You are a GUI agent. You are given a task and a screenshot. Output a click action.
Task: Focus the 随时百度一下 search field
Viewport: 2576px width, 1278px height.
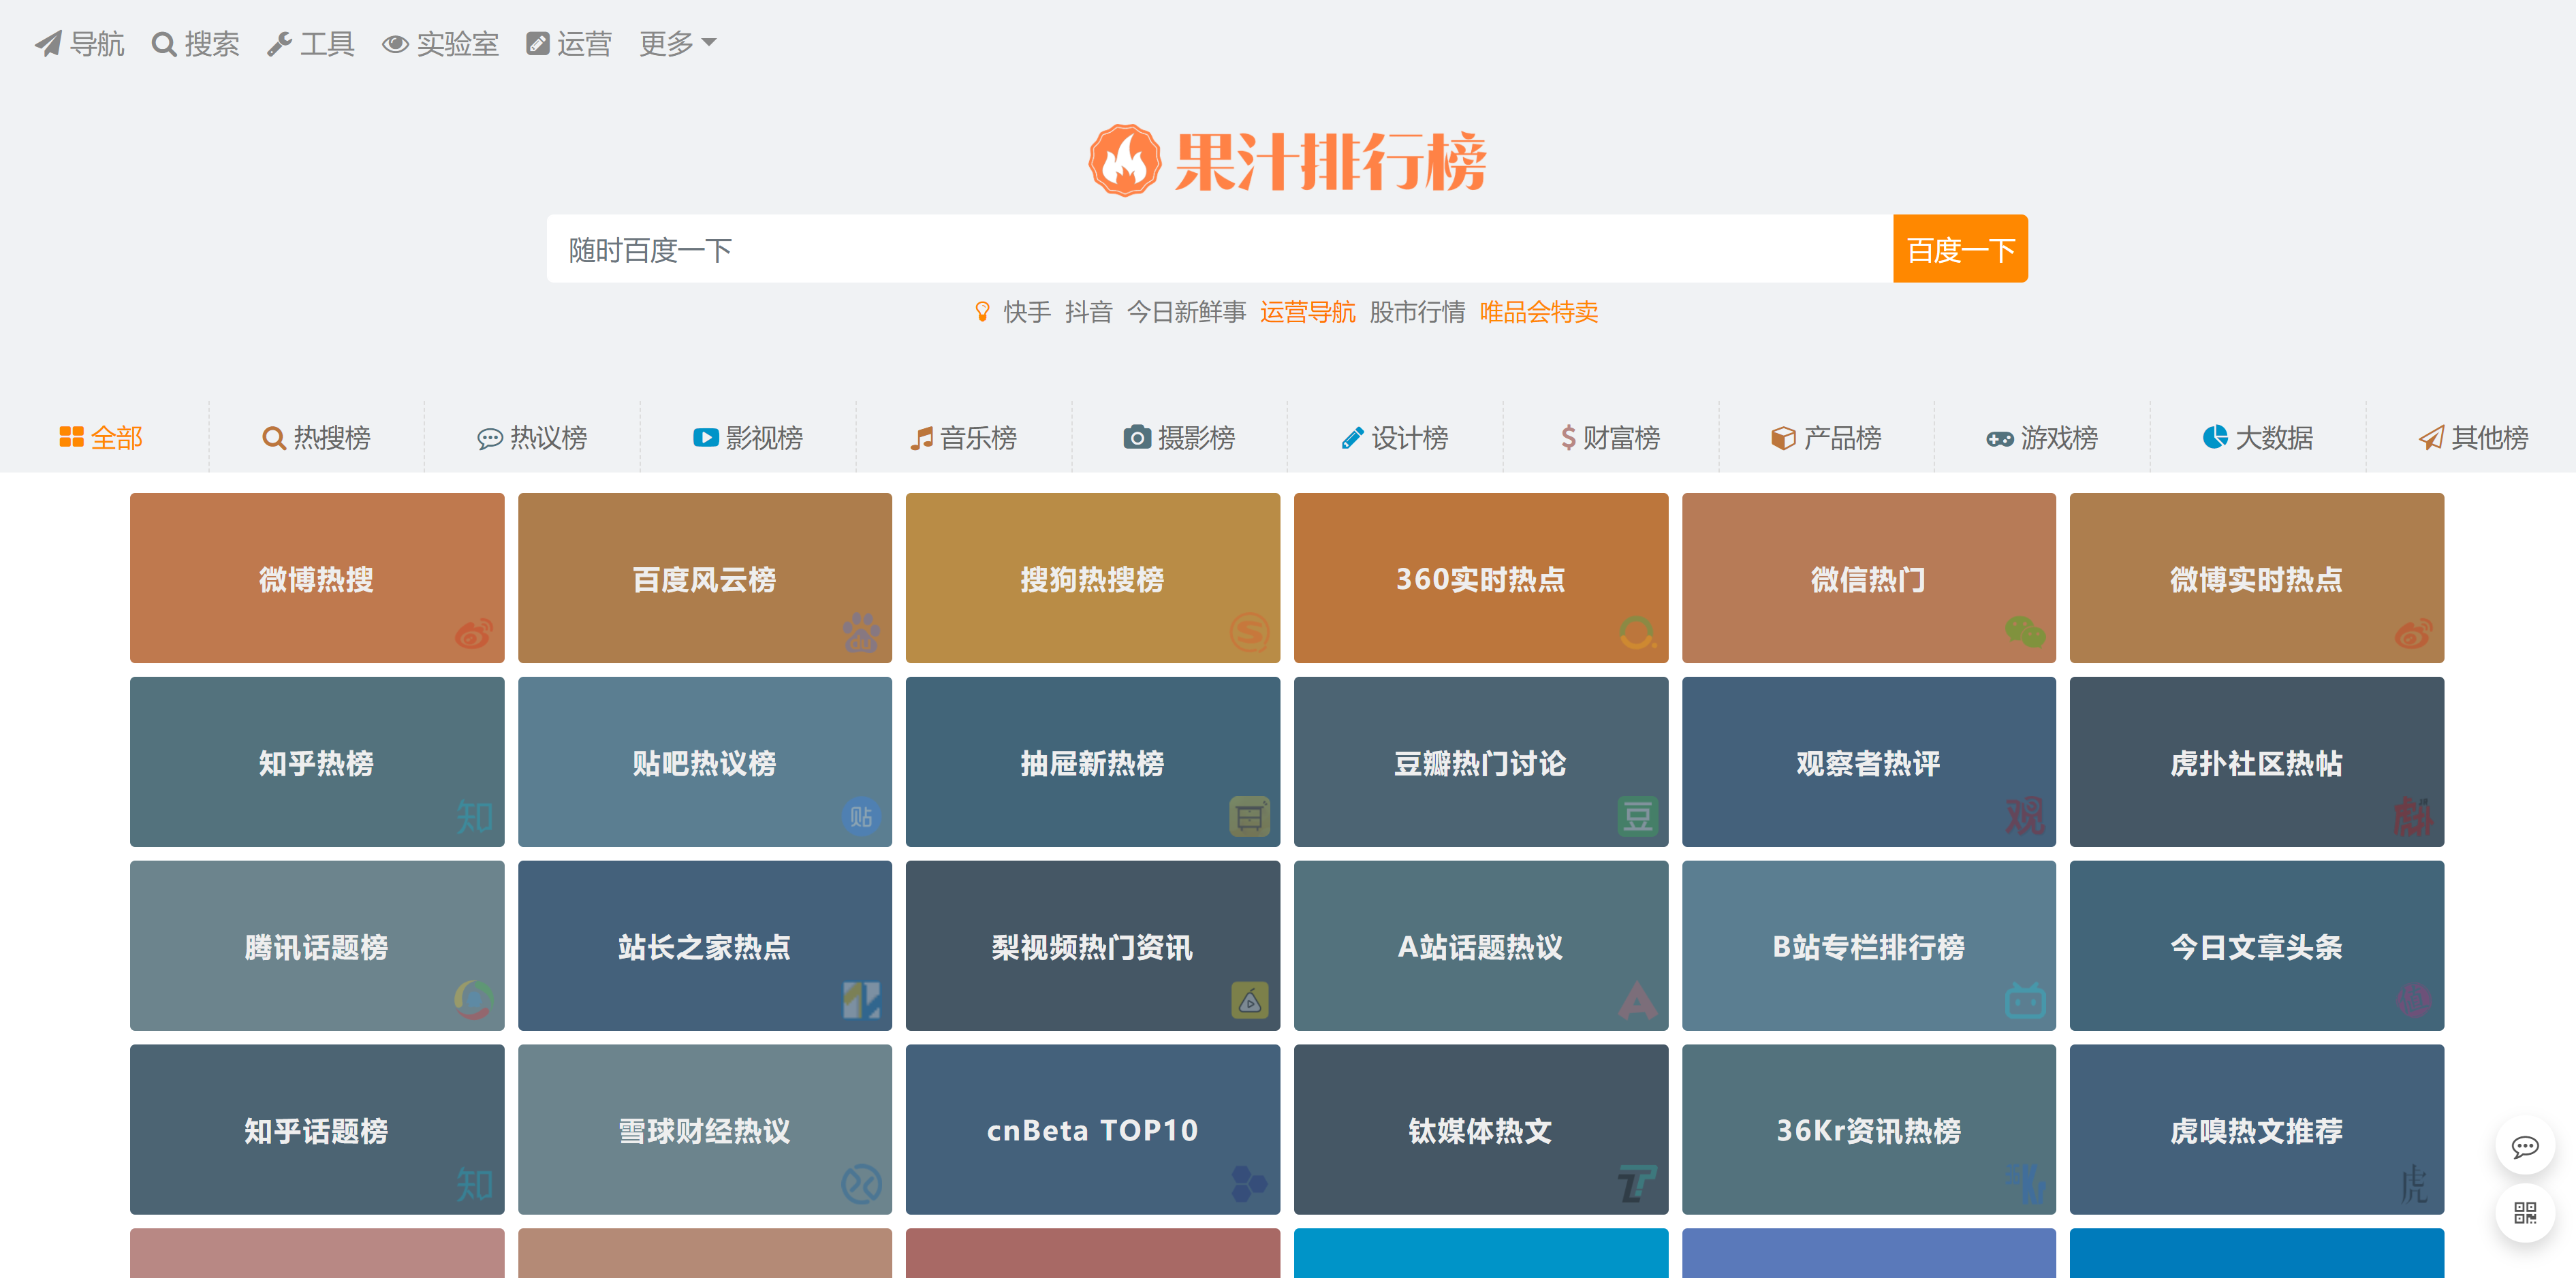tap(1219, 249)
